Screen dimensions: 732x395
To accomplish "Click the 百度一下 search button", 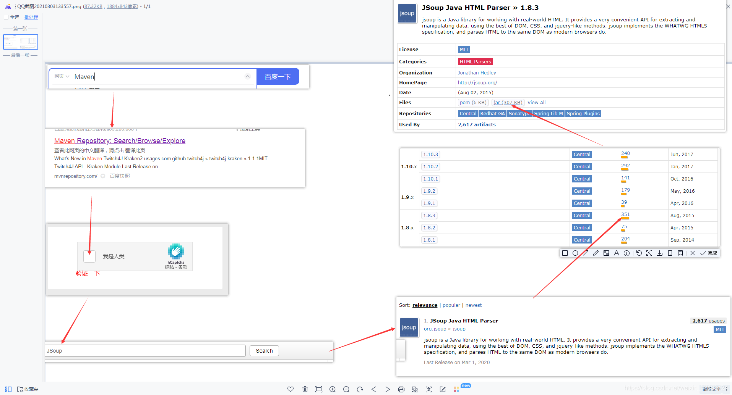I will pyautogui.click(x=278, y=77).
